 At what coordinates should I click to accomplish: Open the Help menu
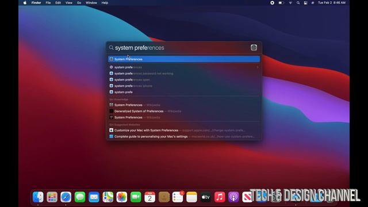pyautogui.click(x=105, y=3)
